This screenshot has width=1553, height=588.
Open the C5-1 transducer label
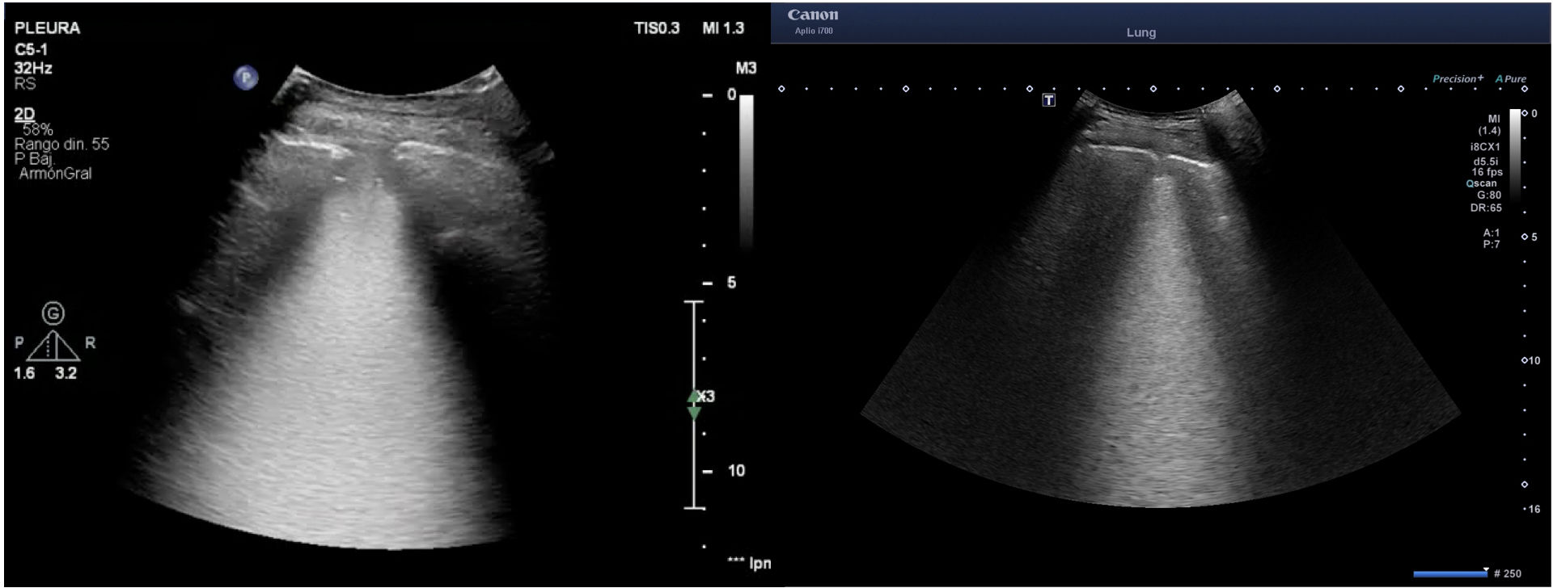[31, 50]
